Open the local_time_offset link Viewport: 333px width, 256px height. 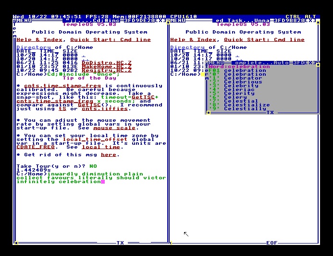click(x=95, y=140)
